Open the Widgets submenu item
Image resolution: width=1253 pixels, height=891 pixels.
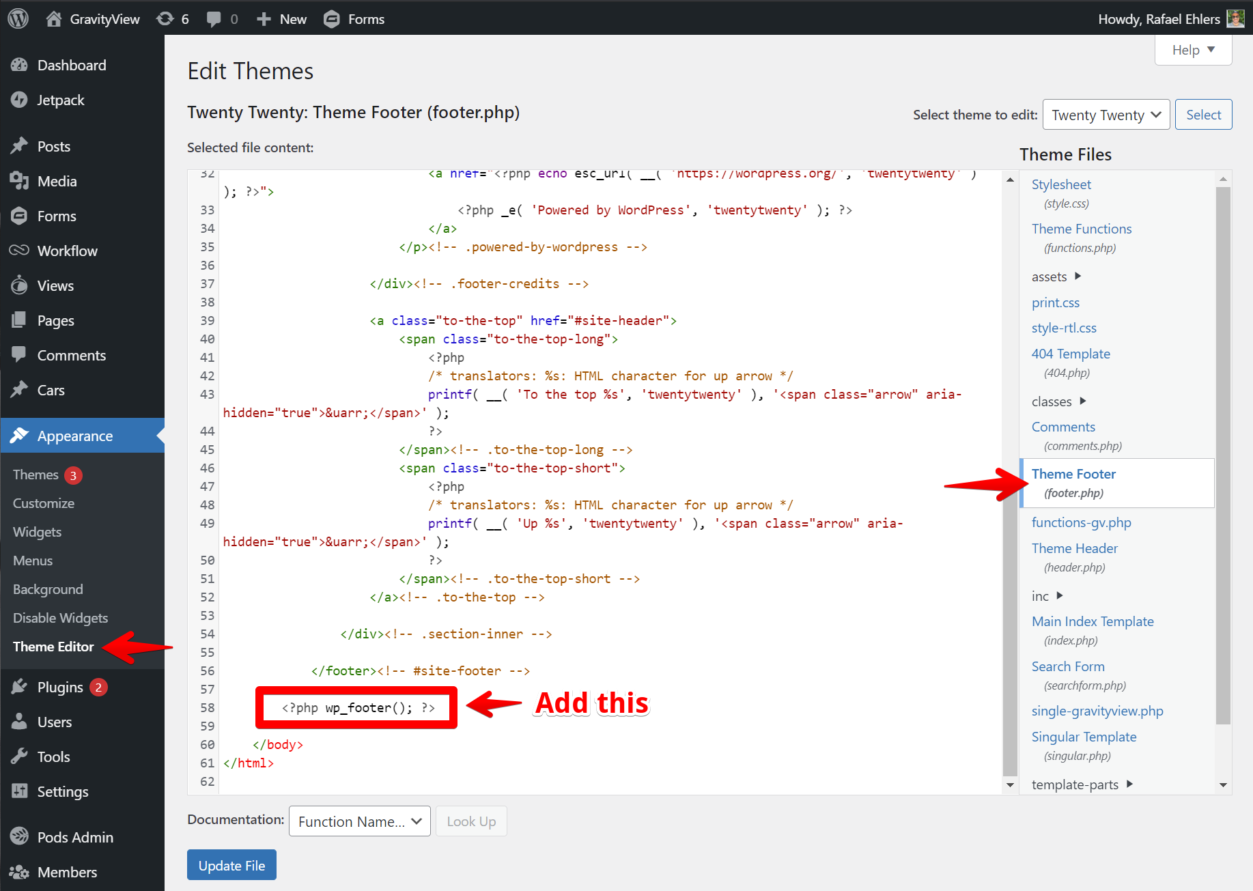pos(37,532)
